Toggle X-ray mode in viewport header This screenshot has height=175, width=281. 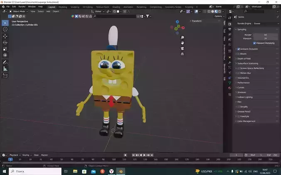click(205, 12)
